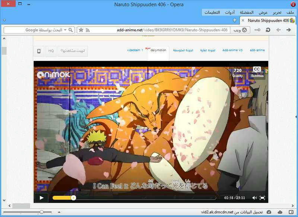Screen dimensions: 298x217
Task: Select the الجودة المتوسطة quality tab
Action: 183,50
